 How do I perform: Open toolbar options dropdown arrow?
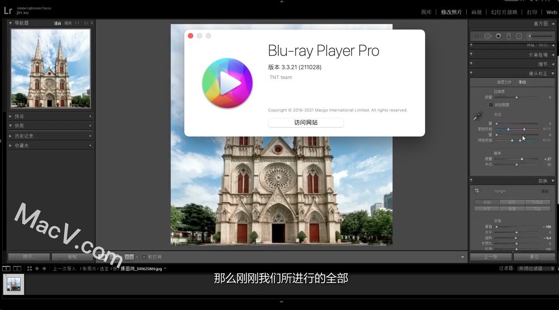coord(462,257)
